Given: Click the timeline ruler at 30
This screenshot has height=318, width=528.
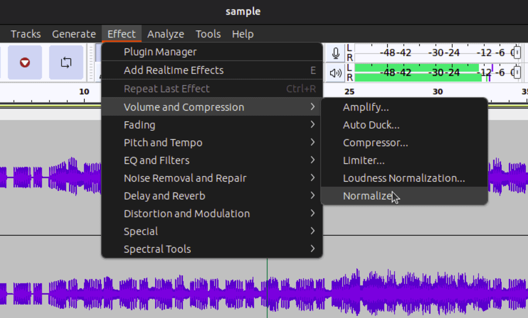Looking at the screenshot, I should click(438, 92).
